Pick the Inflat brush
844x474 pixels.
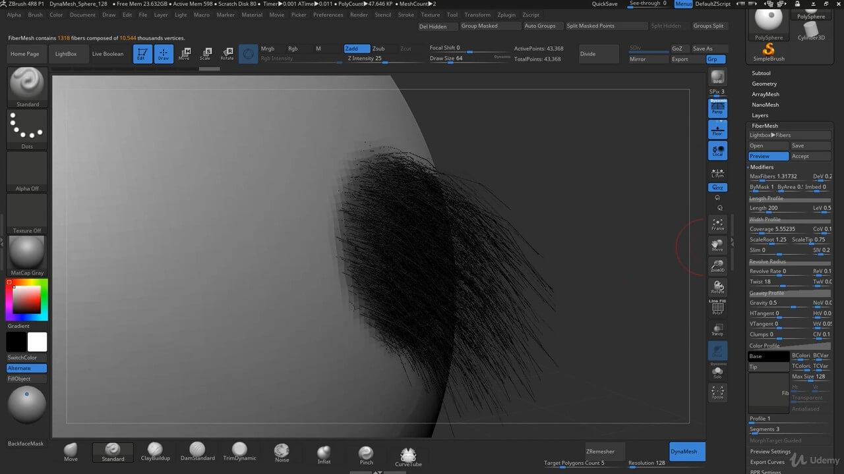tap(324, 454)
